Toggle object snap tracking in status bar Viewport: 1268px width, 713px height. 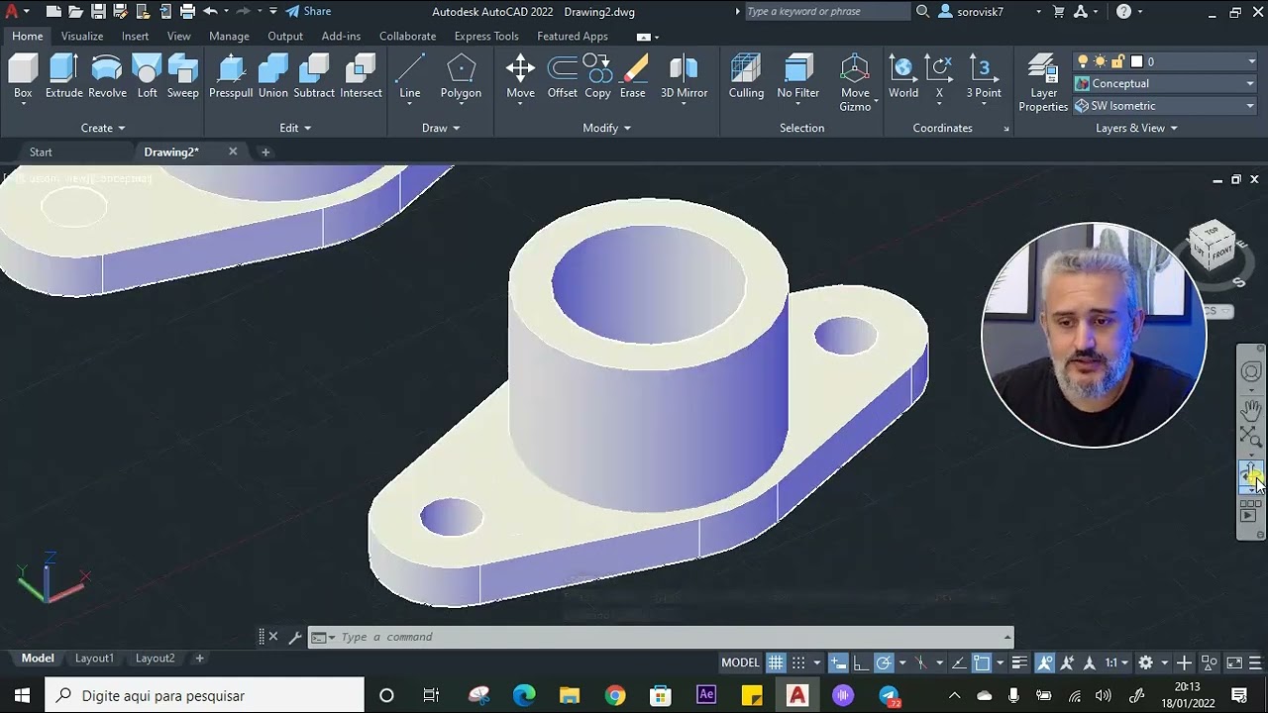959,662
